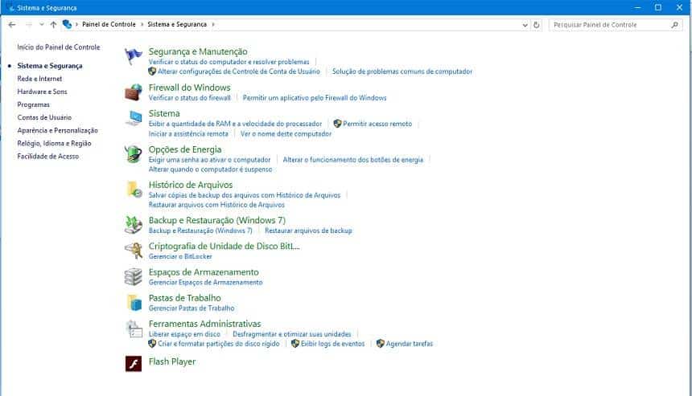Click the Sistema computer icon
Viewport: 692px width, 396px height.
(134, 119)
